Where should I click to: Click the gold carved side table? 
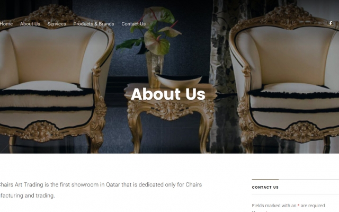[171, 117]
